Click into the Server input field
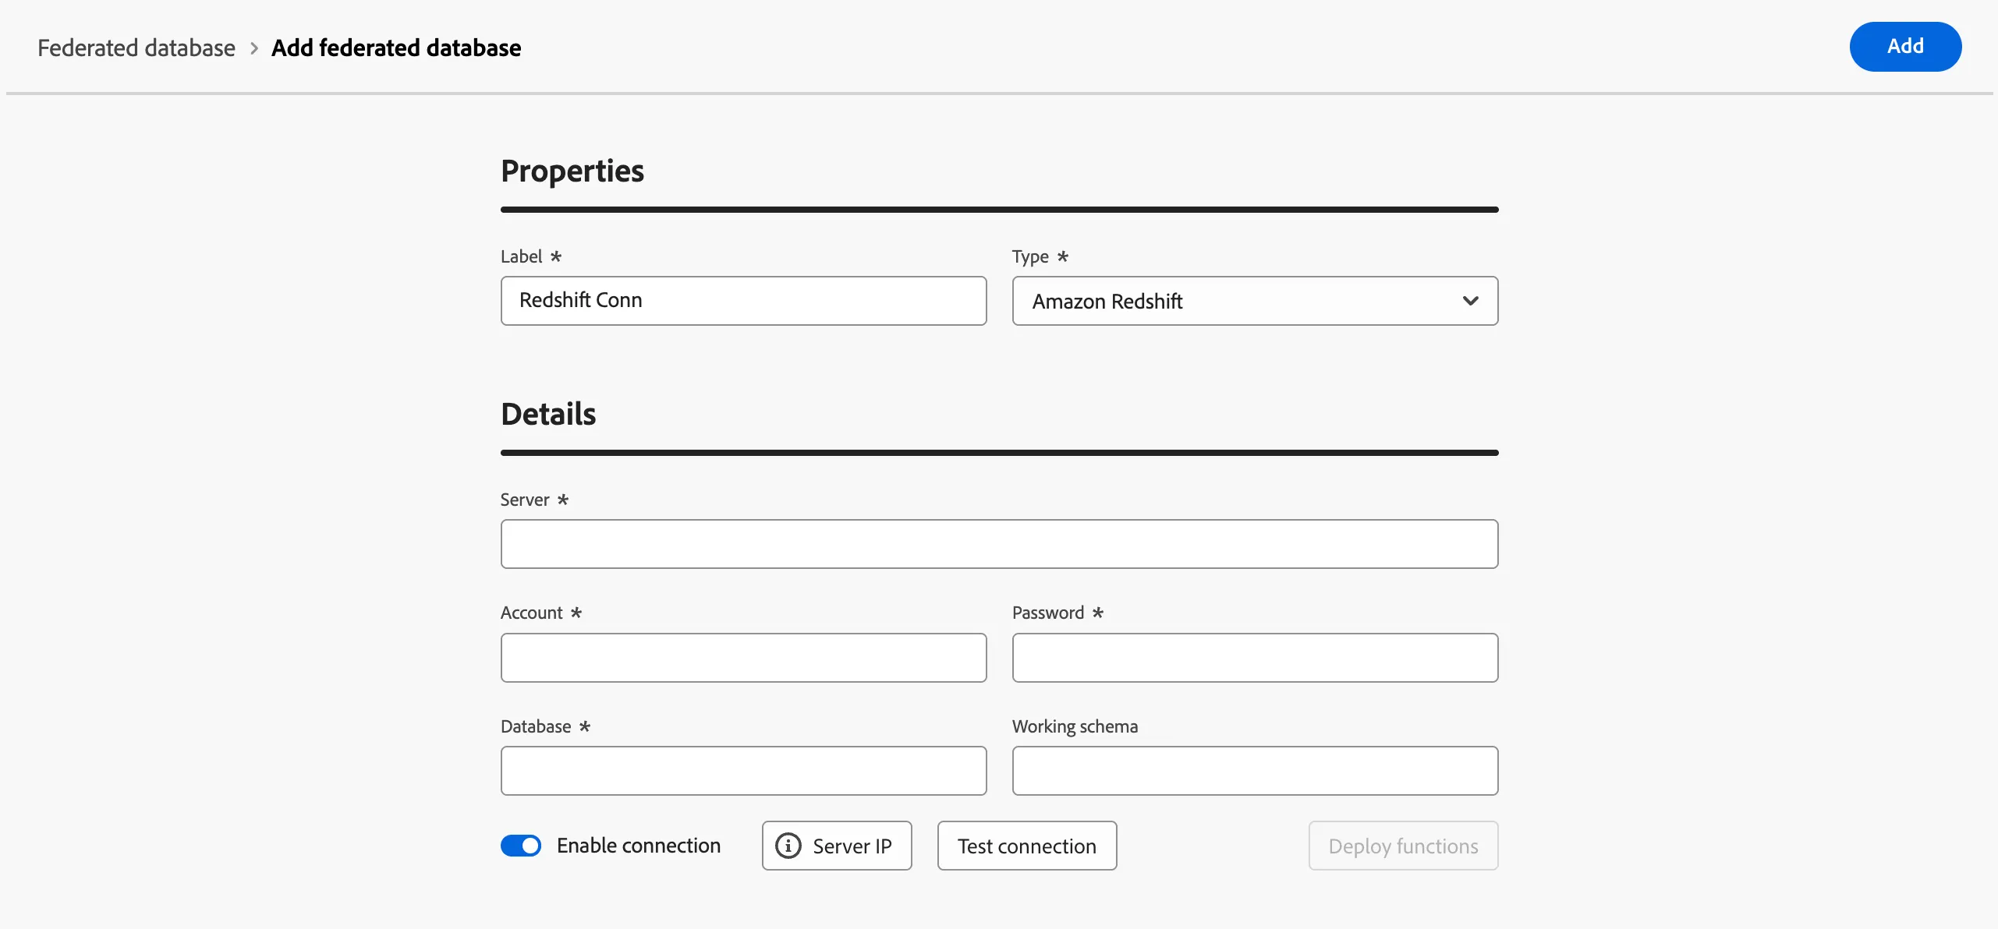Viewport: 1998px width, 929px height. pyautogui.click(x=999, y=544)
